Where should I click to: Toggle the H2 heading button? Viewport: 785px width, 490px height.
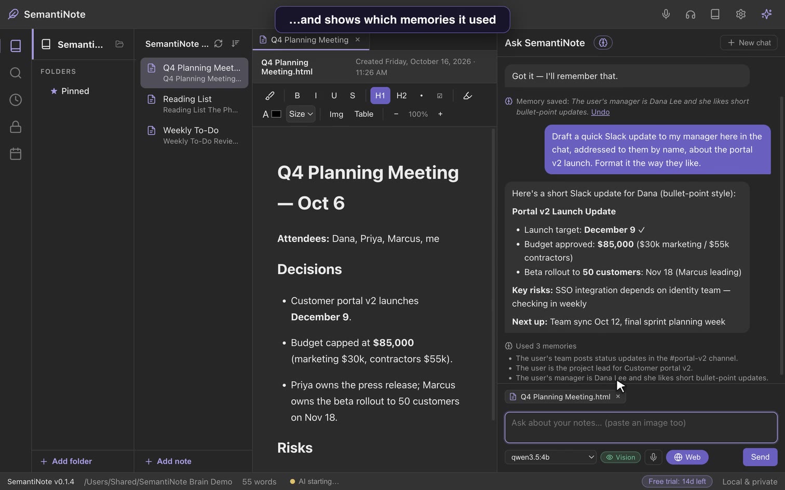click(401, 96)
